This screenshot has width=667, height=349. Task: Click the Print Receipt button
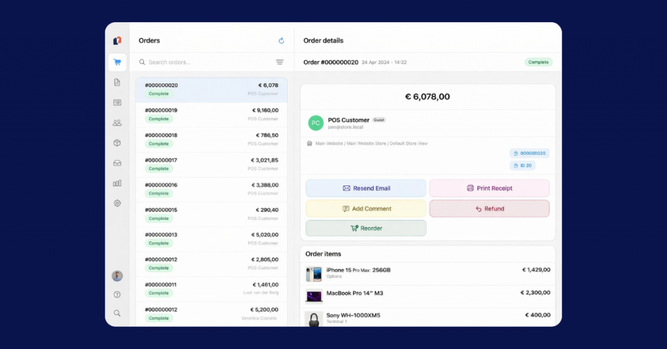[489, 188]
